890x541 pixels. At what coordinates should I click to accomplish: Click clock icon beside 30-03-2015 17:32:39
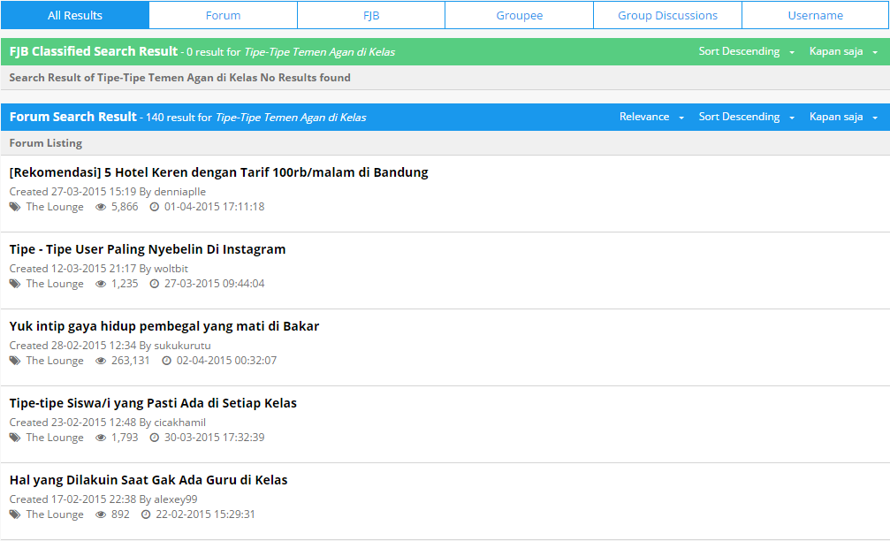[155, 438]
